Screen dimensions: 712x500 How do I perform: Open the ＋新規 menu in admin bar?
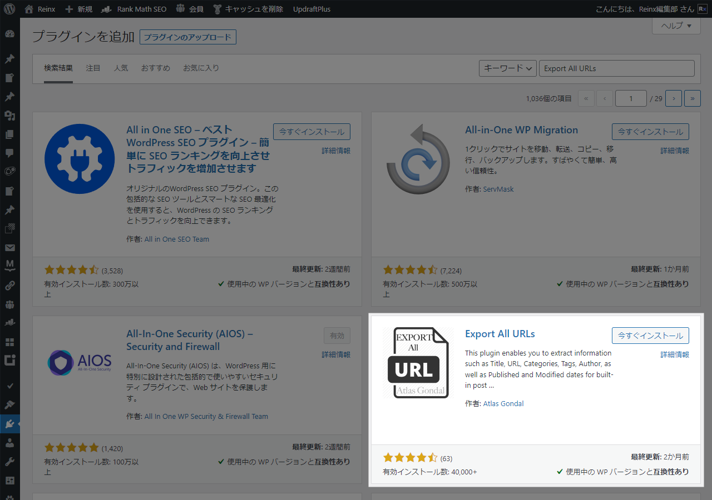[x=78, y=9]
